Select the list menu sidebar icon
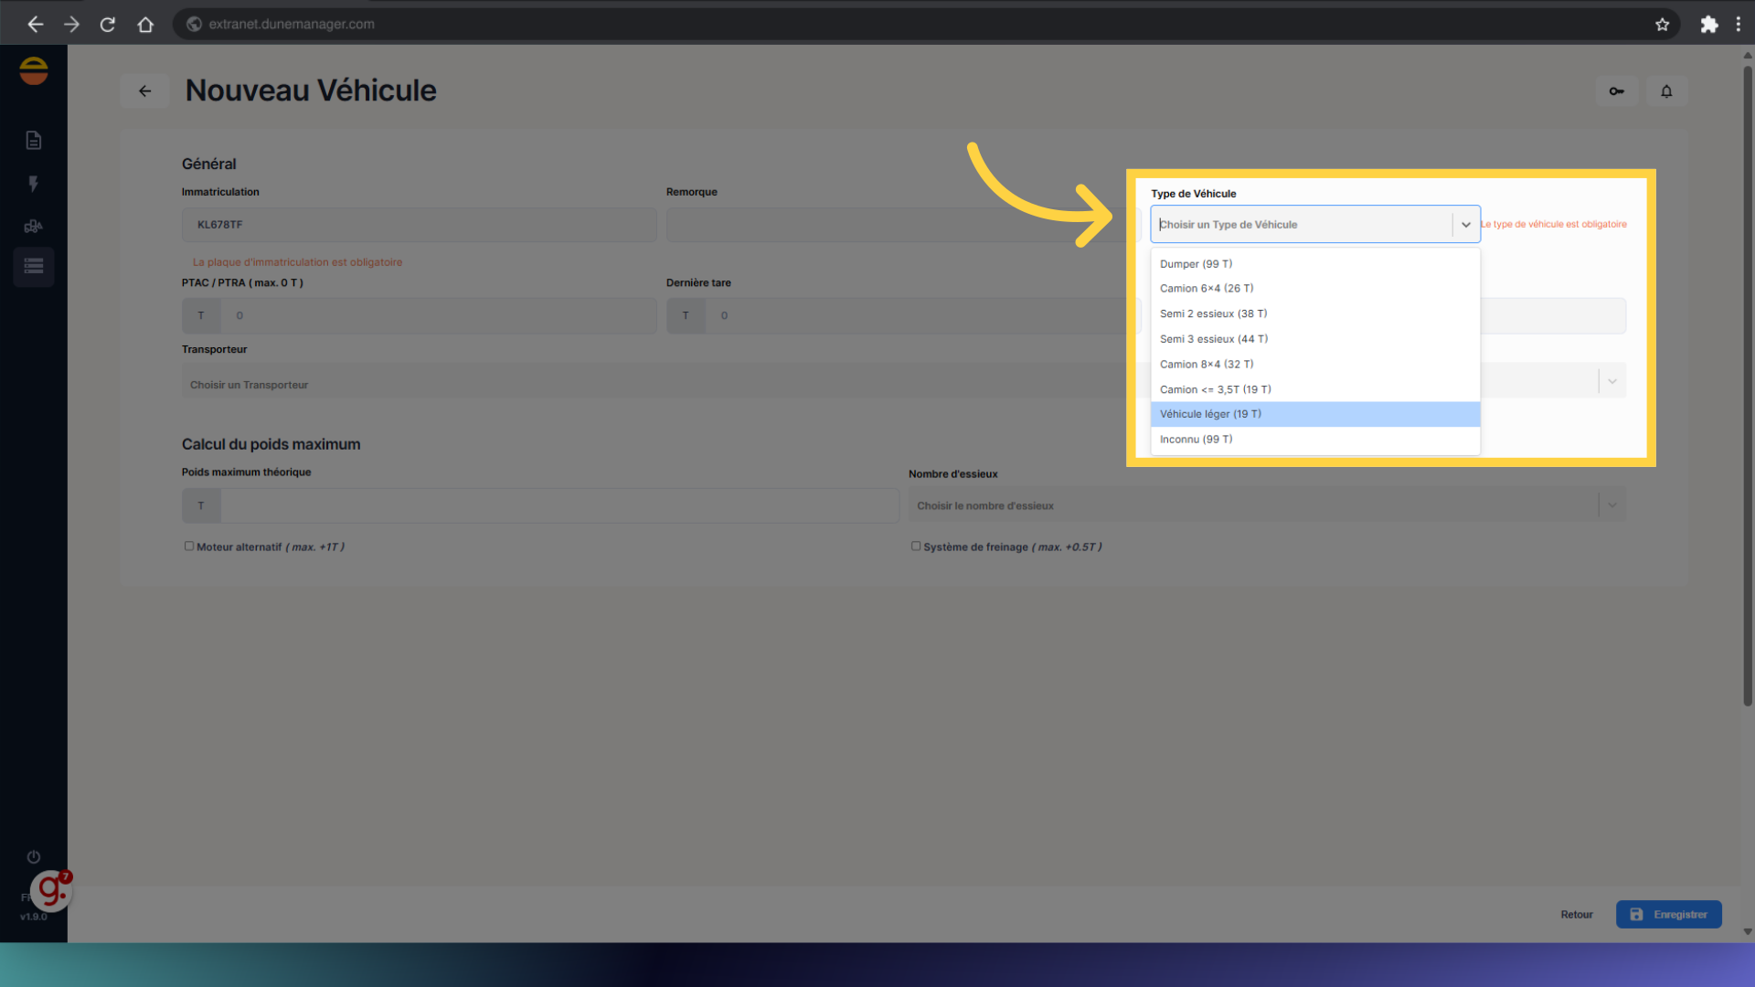Screen dimensions: 1755x987 point(34,267)
